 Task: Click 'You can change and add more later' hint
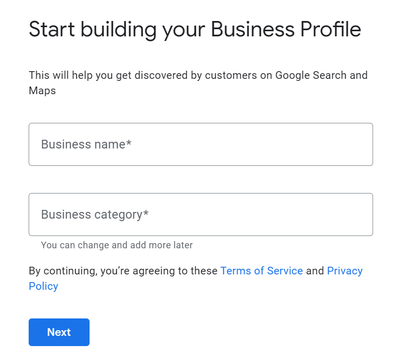click(117, 245)
